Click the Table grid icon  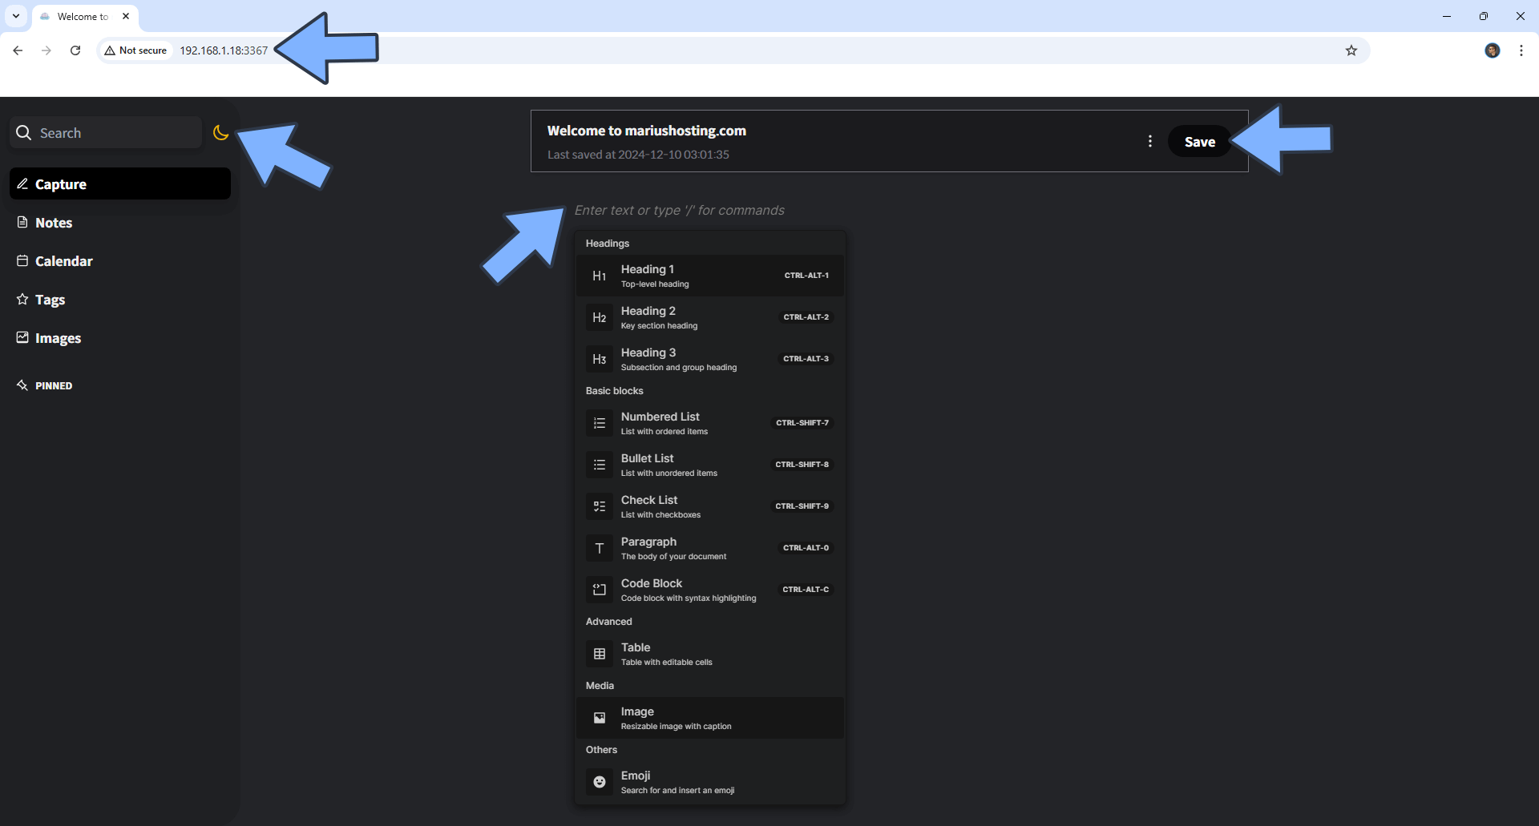click(600, 654)
